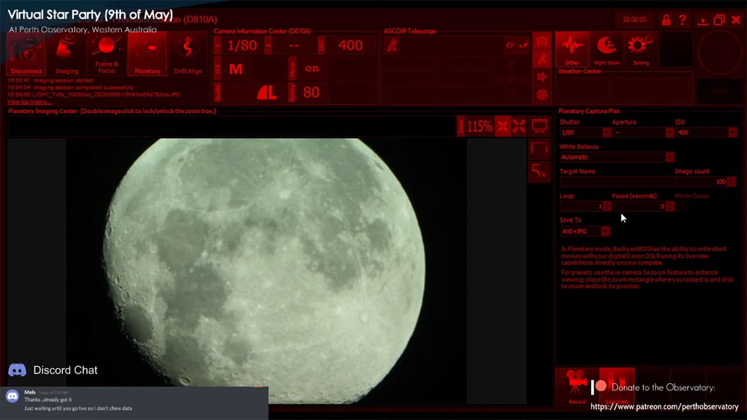Disconnect the camera with the Disconnect button
747x420 pixels.
26,54
